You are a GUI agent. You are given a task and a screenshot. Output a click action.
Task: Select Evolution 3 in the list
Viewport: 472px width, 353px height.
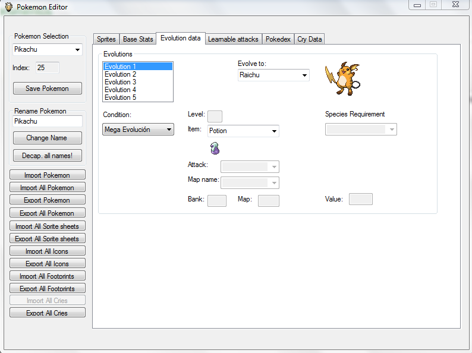(x=120, y=82)
